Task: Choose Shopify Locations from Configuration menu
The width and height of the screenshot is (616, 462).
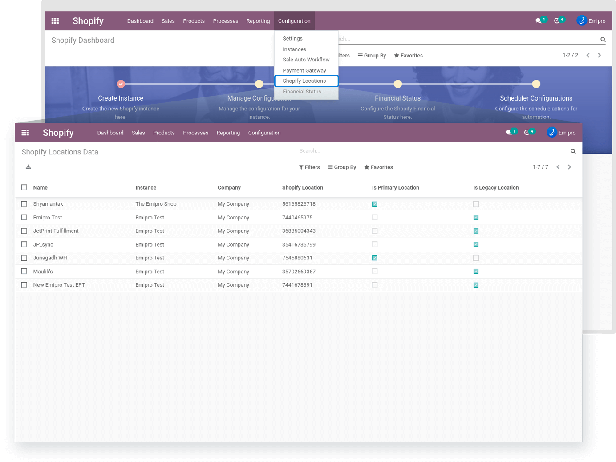Action: tap(304, 81)
